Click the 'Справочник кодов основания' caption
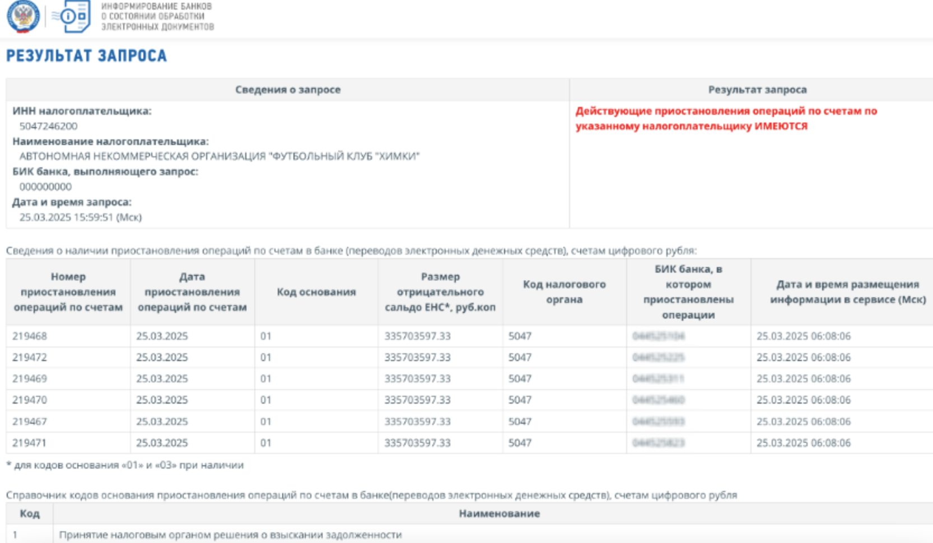 click(x=372, y=495)
